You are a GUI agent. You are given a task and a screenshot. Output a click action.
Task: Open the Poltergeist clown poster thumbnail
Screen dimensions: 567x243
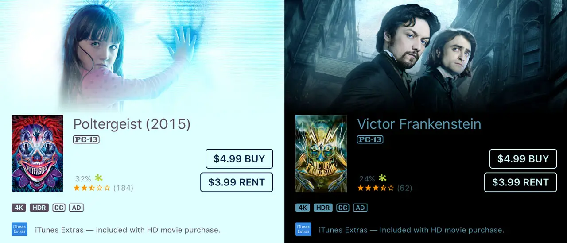[x=37, y=154]
